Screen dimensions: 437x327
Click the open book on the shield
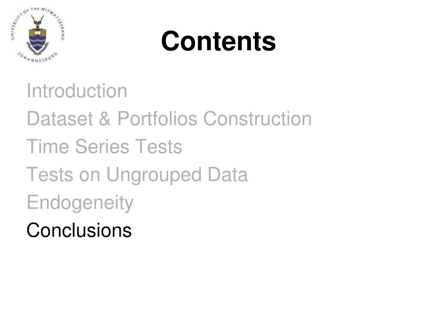click(x=38, y=33)
